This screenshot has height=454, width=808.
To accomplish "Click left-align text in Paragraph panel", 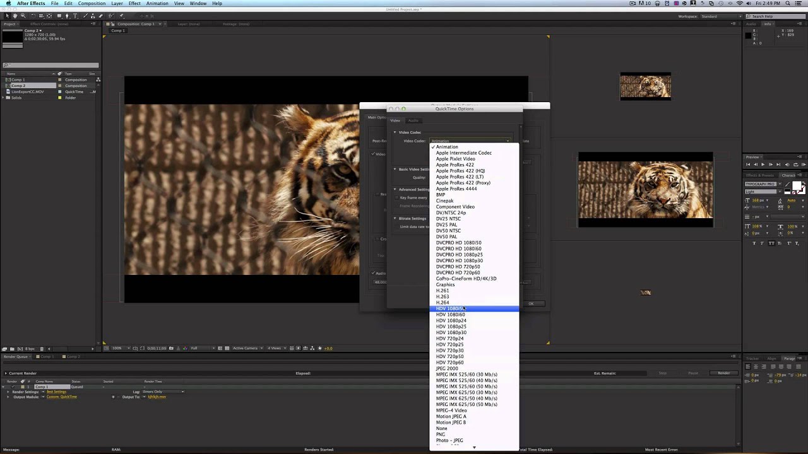I will click(x=748, y=366).
